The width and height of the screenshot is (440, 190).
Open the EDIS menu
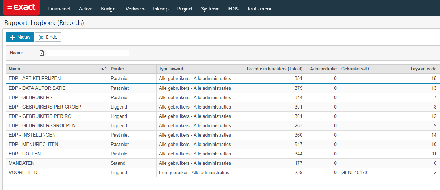point(233,9)
